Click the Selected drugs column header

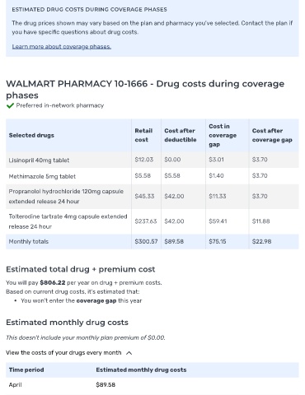[31, 135]
